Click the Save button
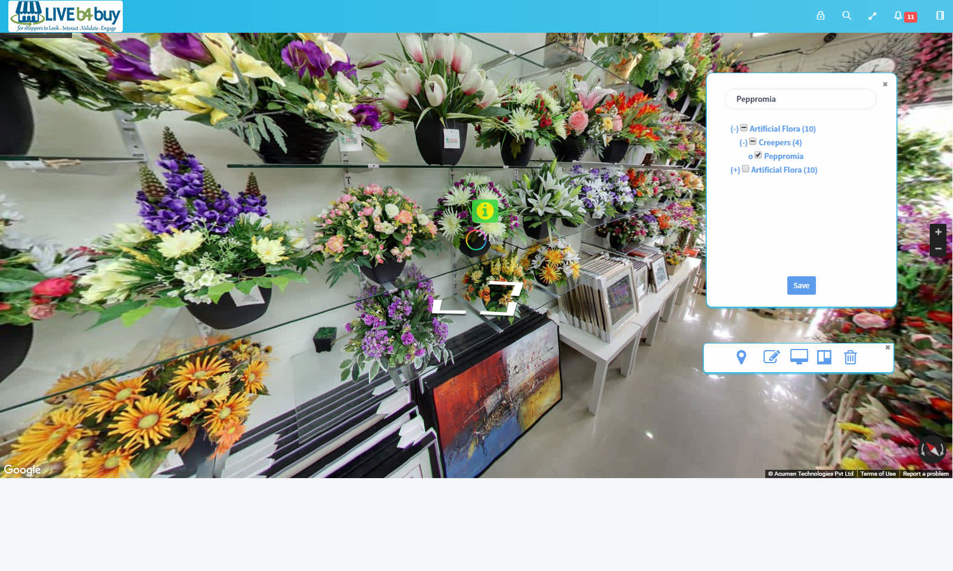The image size is (953, 571). coord(802,286)
